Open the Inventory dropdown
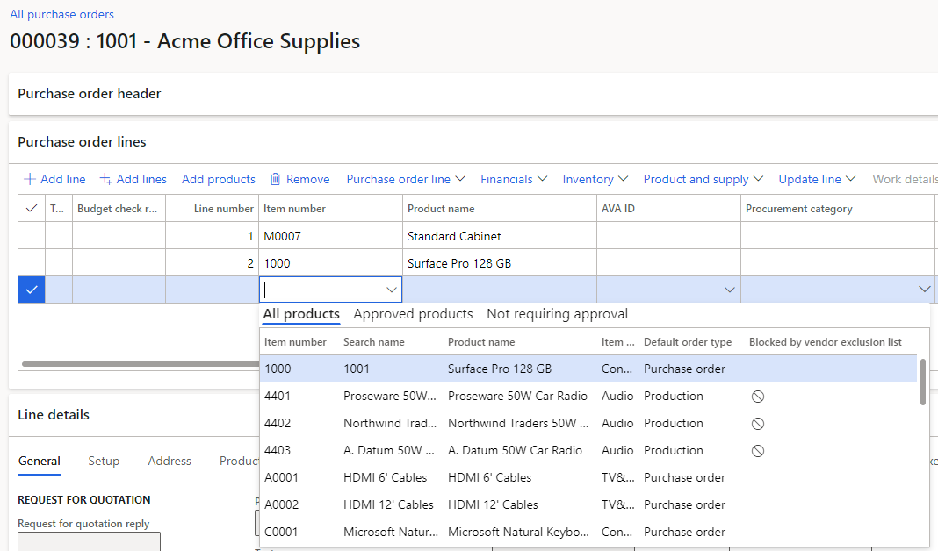 (595, 179)
